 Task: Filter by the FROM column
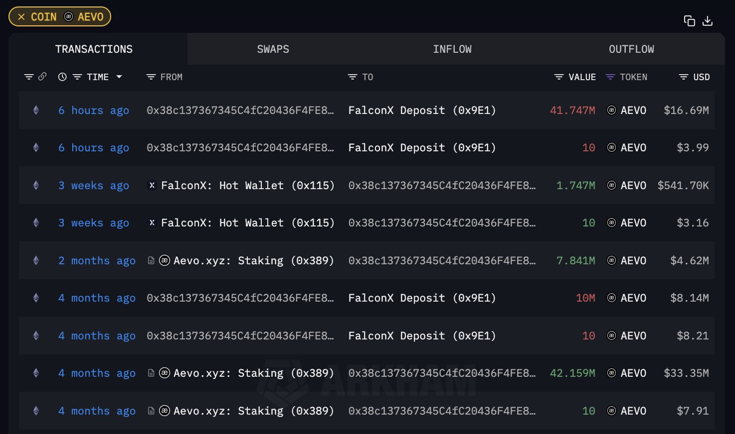(x=151, y=77)
